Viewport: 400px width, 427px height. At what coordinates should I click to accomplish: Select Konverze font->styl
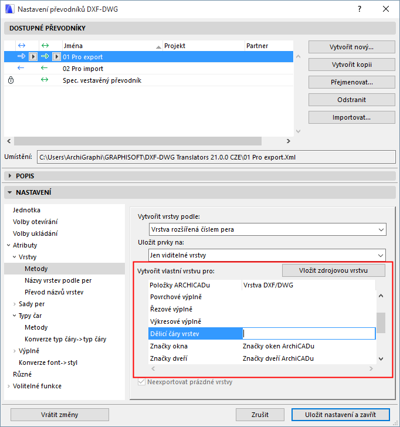(x=48, y=362)
